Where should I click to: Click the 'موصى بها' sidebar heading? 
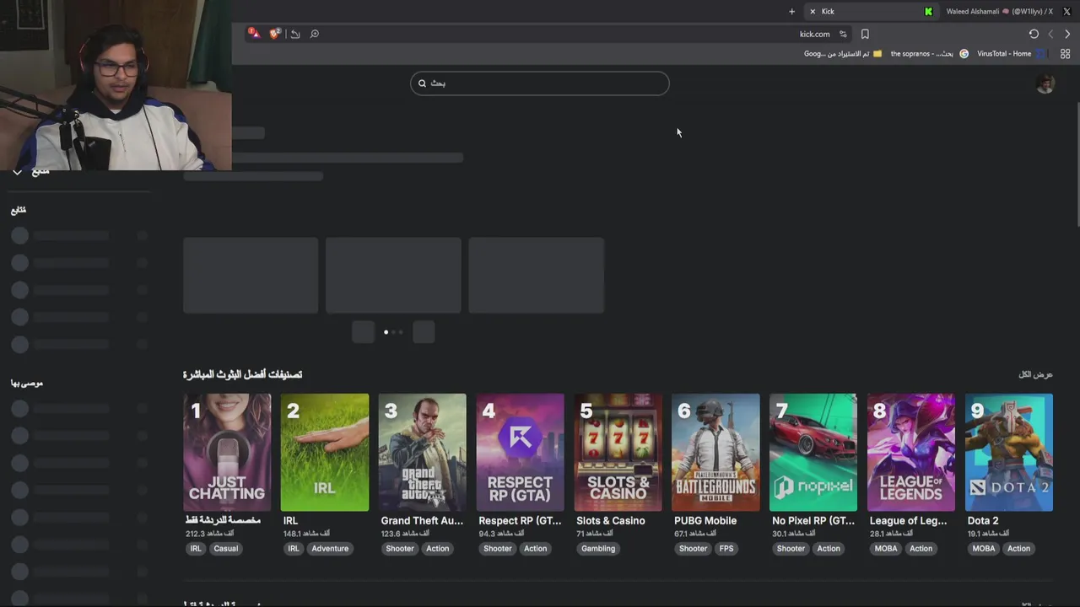[x=27, y=383]
